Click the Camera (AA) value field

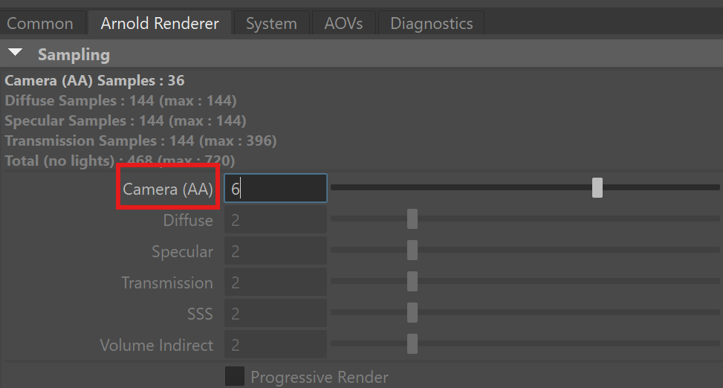pyautogui.click(x=276, y=189)
